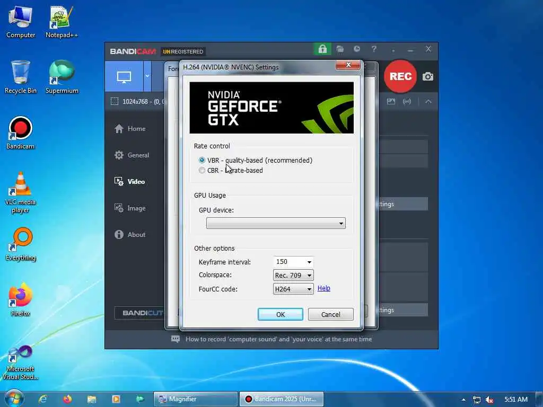Click the 1024x768 recording area text

143,101
